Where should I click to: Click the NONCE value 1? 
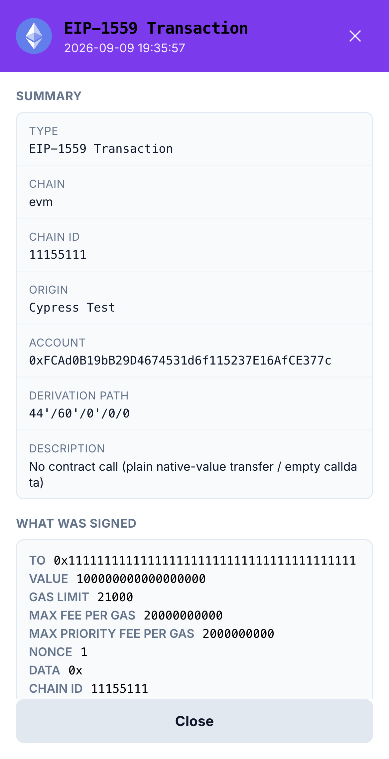tap(84, 652)
